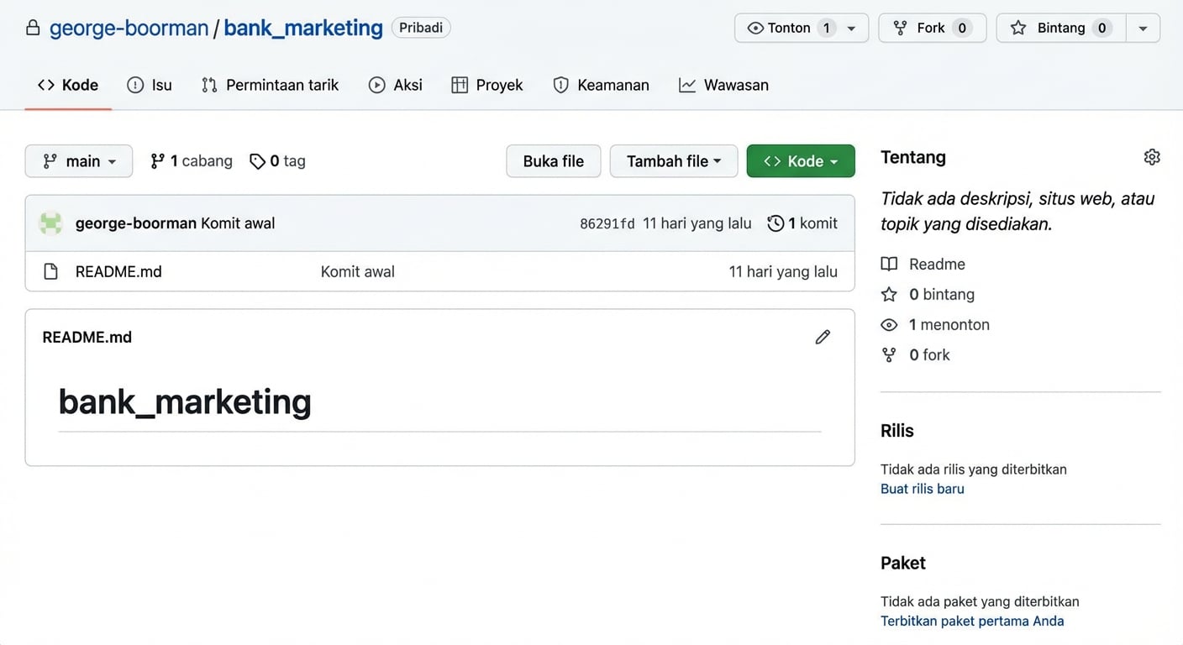Screen dimensions: 1183x645
Task: Open commit hash 86291fd
Action: tap(607, 223)
